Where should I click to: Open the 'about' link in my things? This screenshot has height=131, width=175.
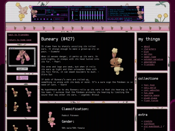coord(147,46)
